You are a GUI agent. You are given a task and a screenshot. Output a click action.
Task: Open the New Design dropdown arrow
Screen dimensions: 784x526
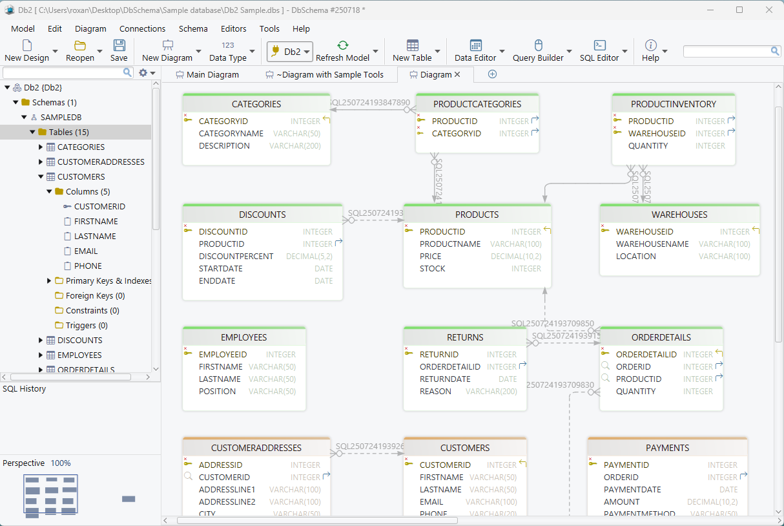(55, 51)
